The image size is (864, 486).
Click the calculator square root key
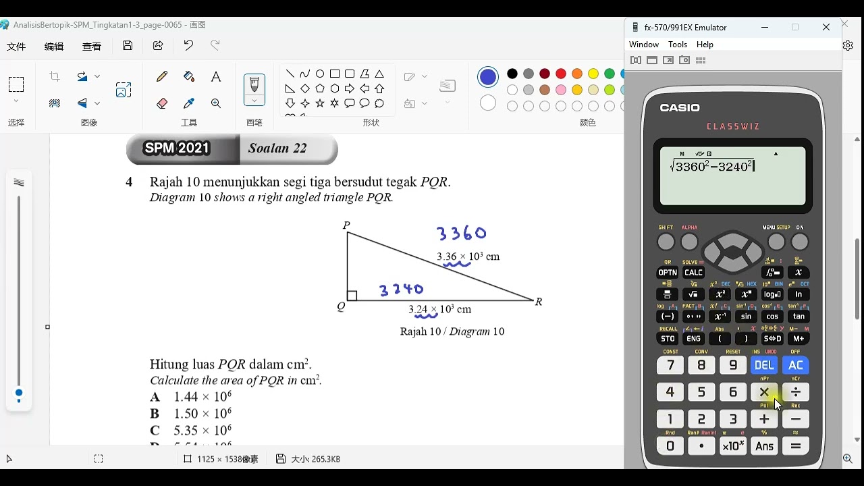click(x=693, y=294)
